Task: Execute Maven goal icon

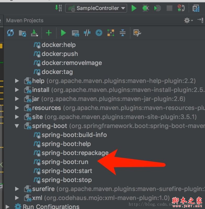Action: (75, 33)
